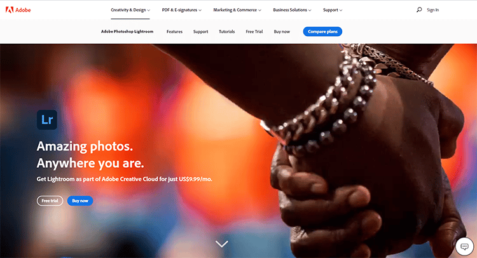This screenshot has height=258, width=477.
Task: Click the outlined Free trial hero button
Action: pyautogui.click(x=50, y=201)
